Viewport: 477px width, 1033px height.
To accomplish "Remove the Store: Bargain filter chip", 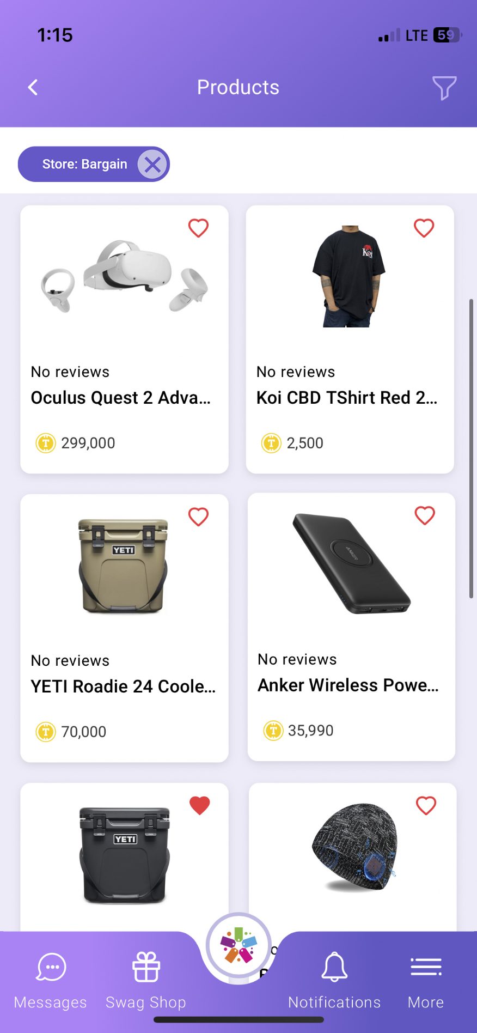I will pyautogui.click(x=152, y=164).
